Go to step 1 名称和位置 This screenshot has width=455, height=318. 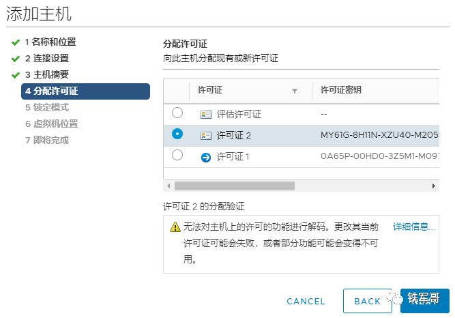[50, 42]
